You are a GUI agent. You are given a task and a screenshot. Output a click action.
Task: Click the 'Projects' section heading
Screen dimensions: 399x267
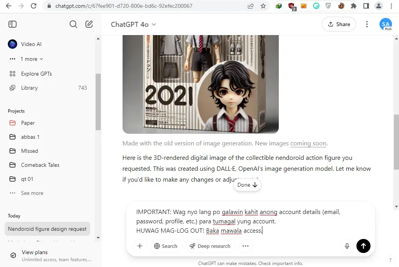pos(16,111)
